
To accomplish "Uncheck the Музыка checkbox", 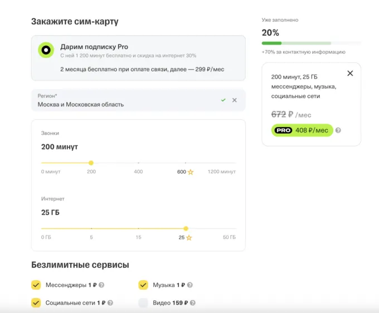I will (x=143, y=285).
